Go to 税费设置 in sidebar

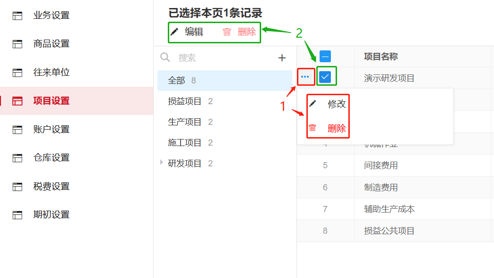(51, 186)
